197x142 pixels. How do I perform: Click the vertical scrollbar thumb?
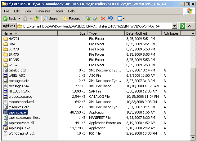[193, 102]
